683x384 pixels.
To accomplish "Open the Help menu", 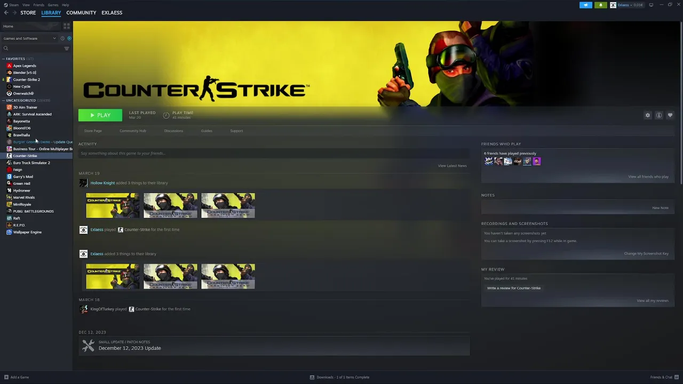I will click(x=65, y=5).
